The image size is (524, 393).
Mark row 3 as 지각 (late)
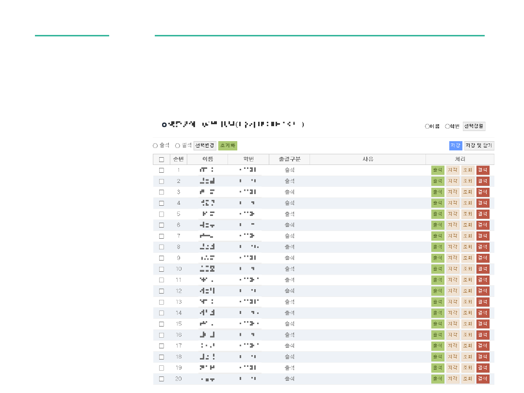(452, 192)
